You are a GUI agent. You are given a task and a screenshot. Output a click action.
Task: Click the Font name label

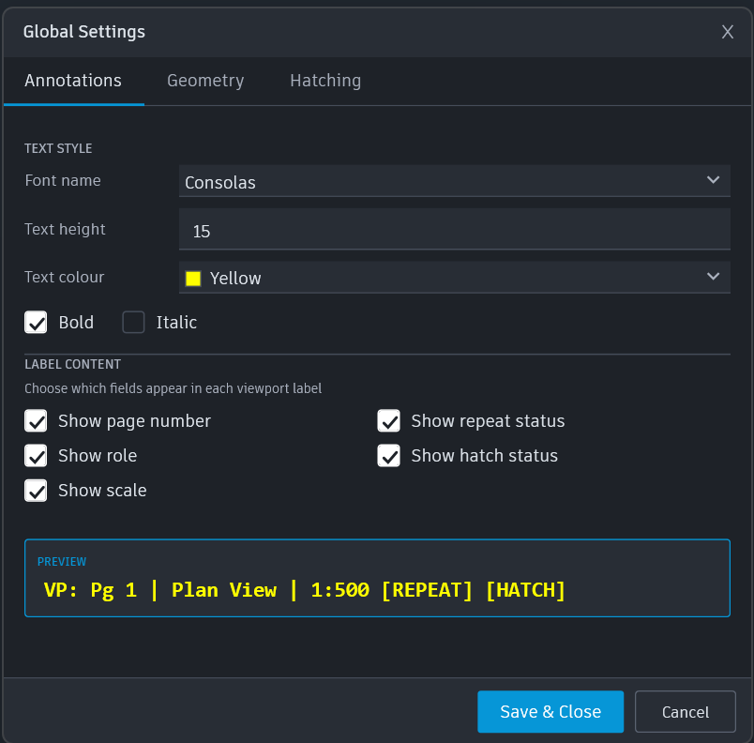[x=63, y=181]
